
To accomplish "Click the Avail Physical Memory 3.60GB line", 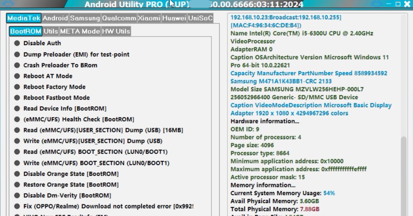I will coord(275,201).
